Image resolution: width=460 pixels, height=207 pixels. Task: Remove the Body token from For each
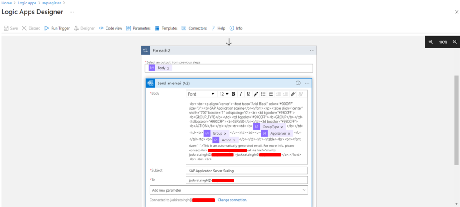[x=168, y=68]
